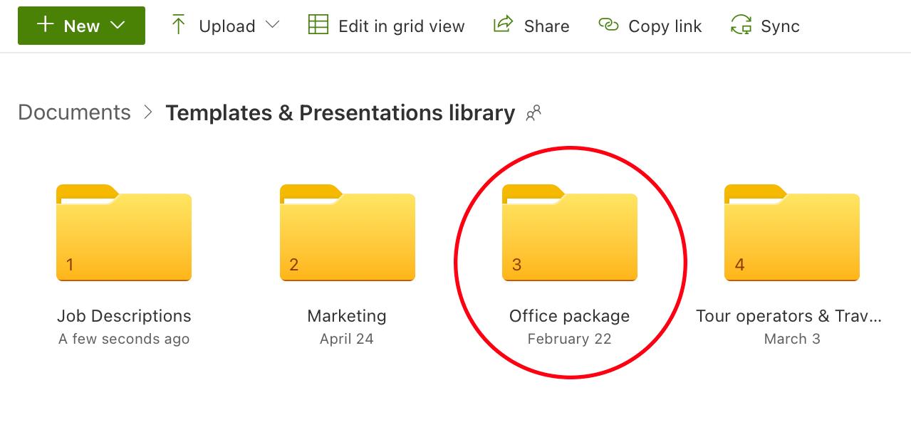The image size is (911, 432).
Task: Expand the Upload dropdown chevron
Action: [x=272, y=25]
